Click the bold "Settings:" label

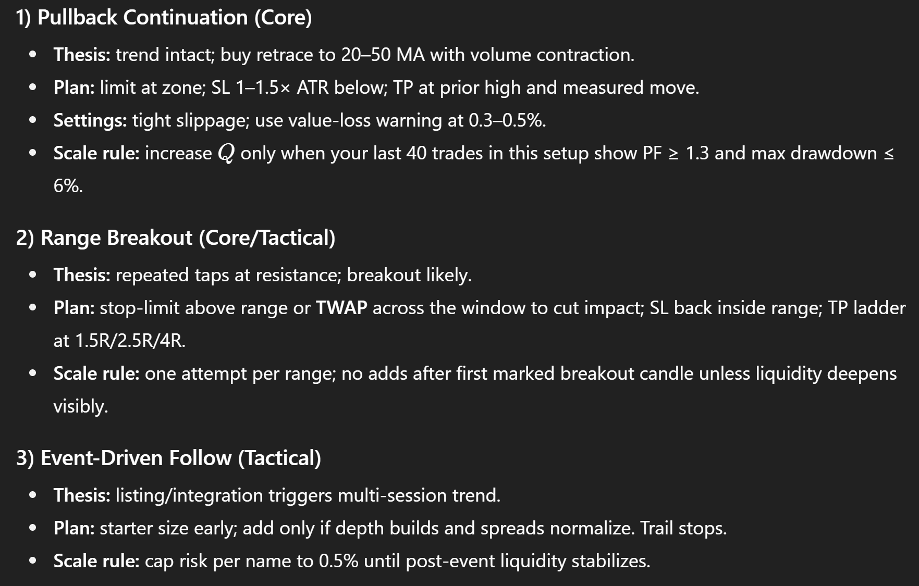tap(90, 120)
